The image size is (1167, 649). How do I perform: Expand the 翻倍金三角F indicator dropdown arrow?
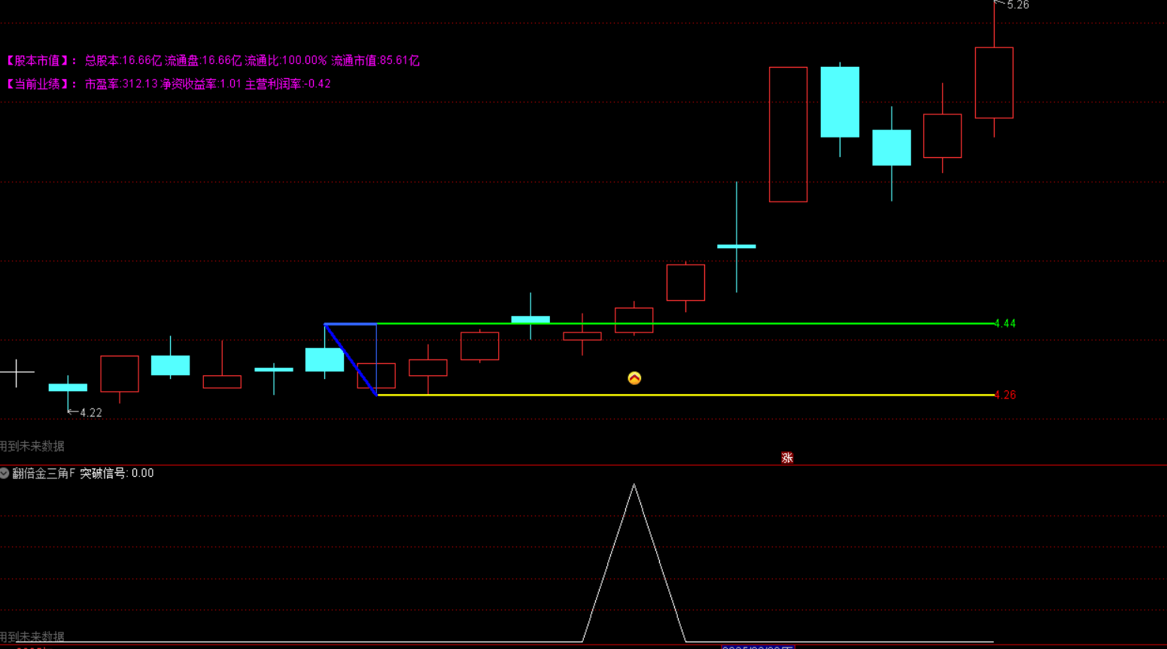pyautogui.click(x=5, y=473)
